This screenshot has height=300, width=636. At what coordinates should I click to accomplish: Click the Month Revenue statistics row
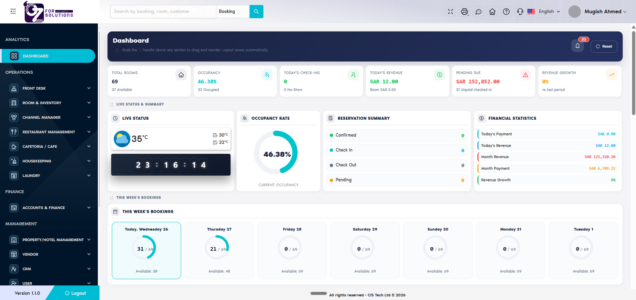(x=548, y=157)
